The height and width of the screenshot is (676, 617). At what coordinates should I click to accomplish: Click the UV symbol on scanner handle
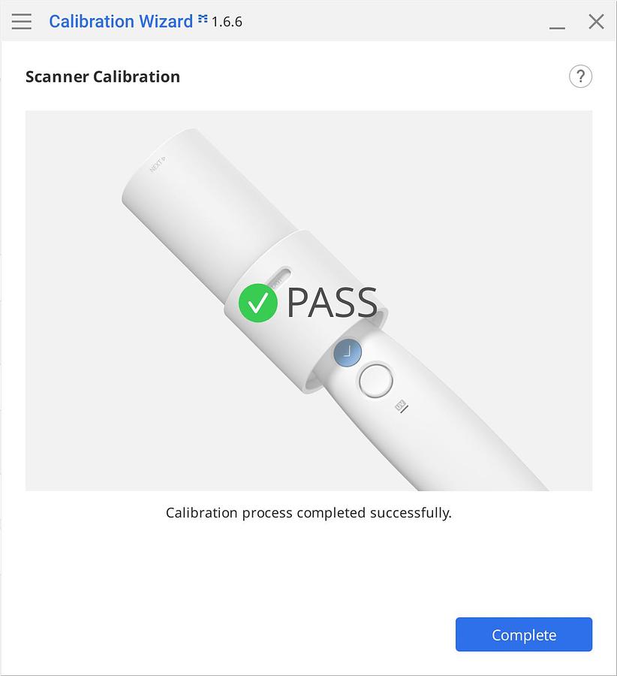[402, 406]
